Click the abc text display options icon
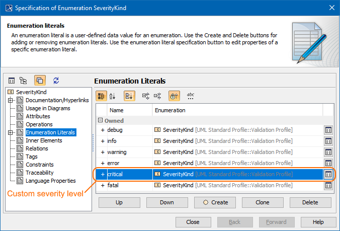This screenshot has height=231, width=340. point(191,95)
